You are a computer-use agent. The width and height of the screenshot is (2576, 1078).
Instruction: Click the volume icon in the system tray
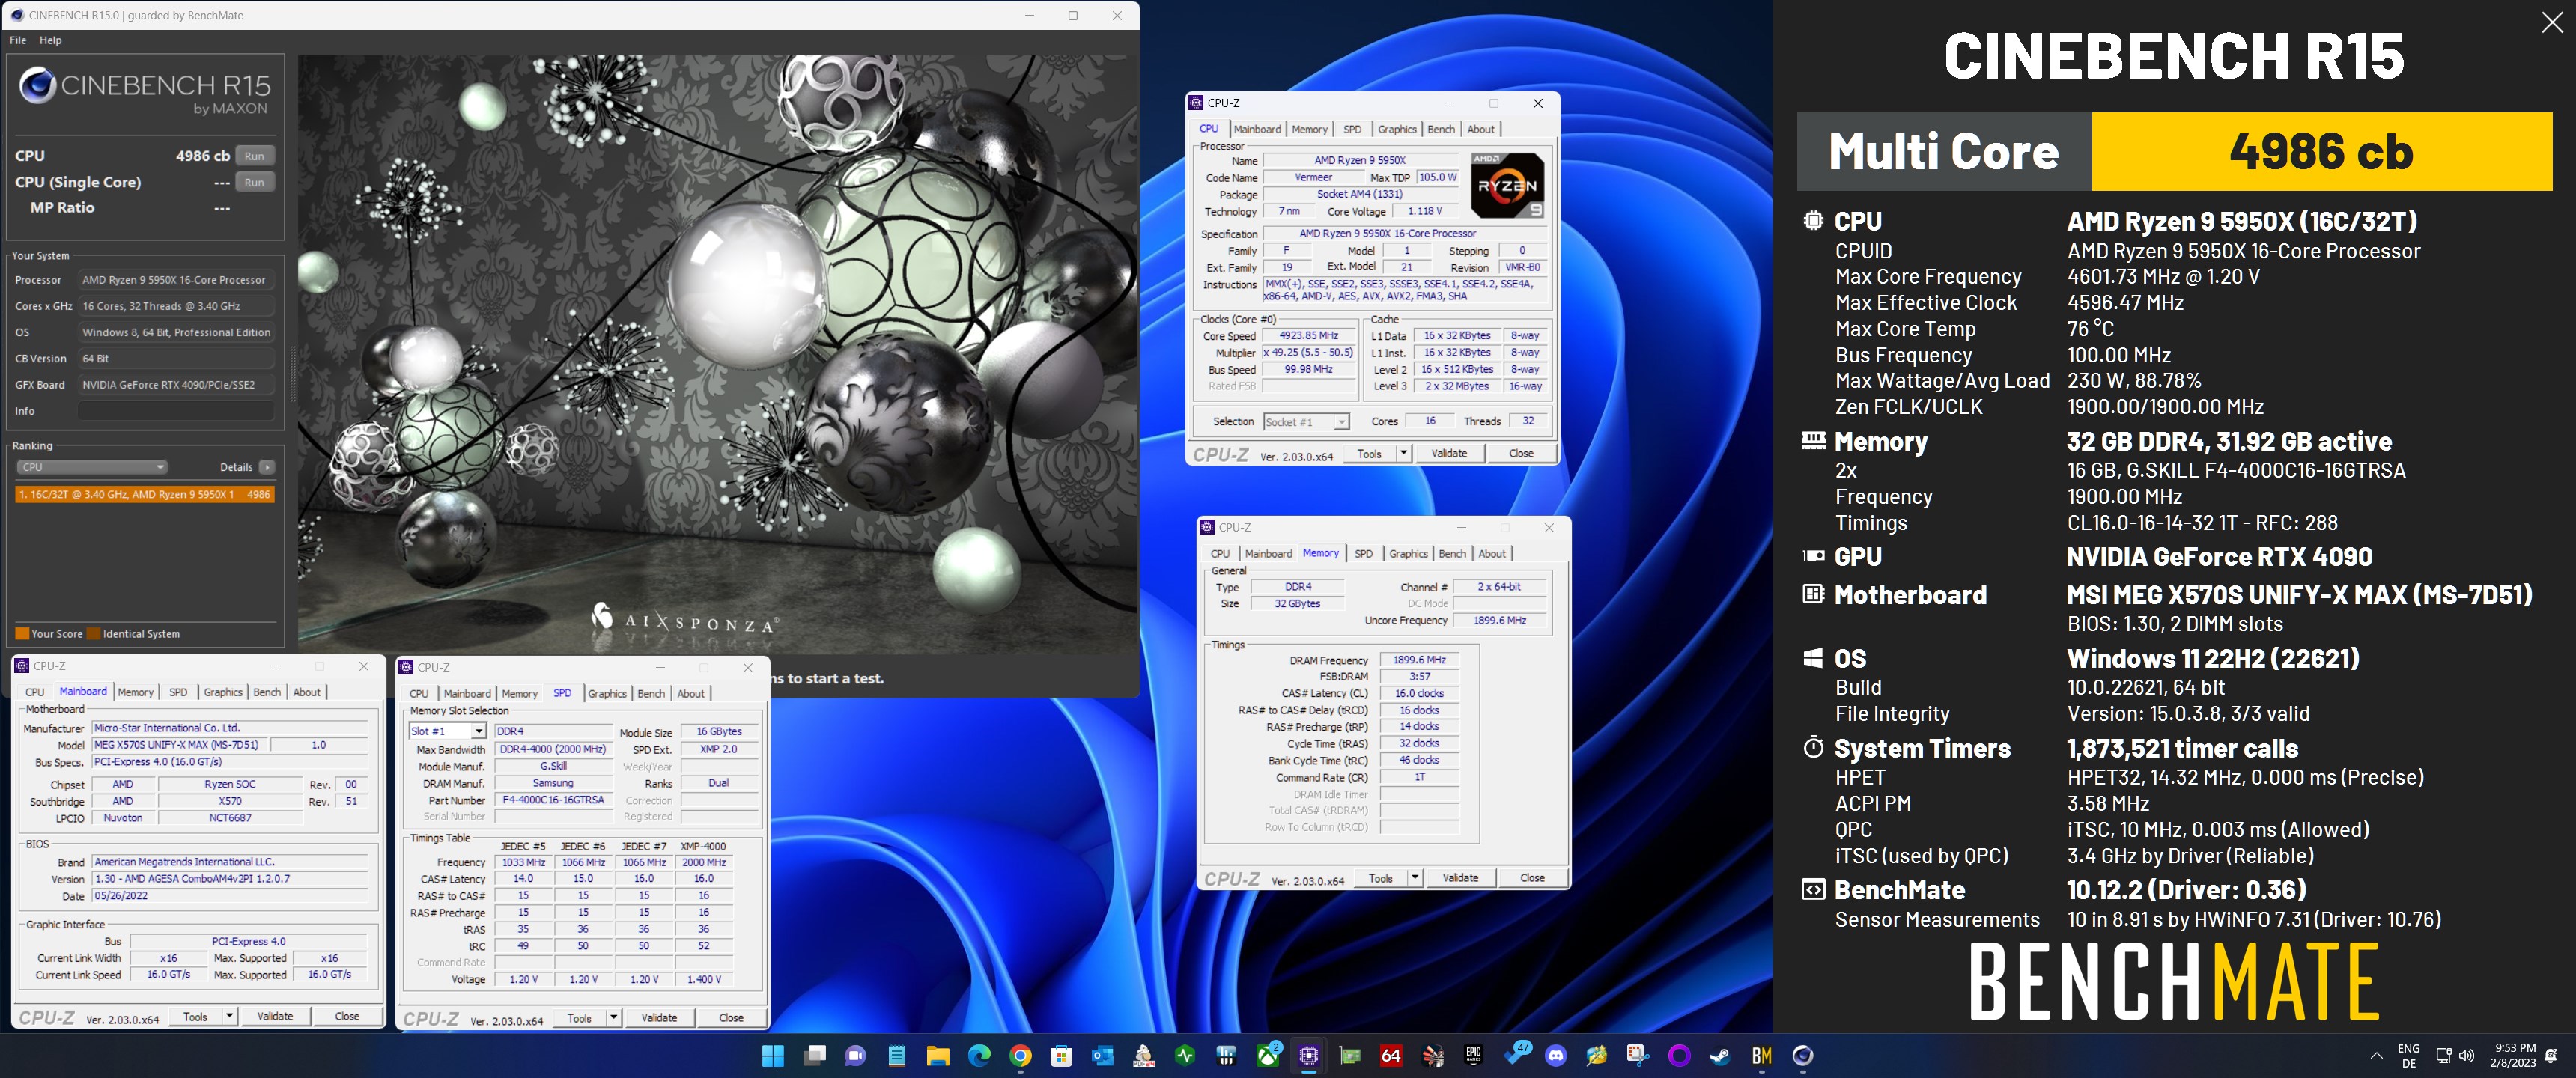tap(2467, 1055)
